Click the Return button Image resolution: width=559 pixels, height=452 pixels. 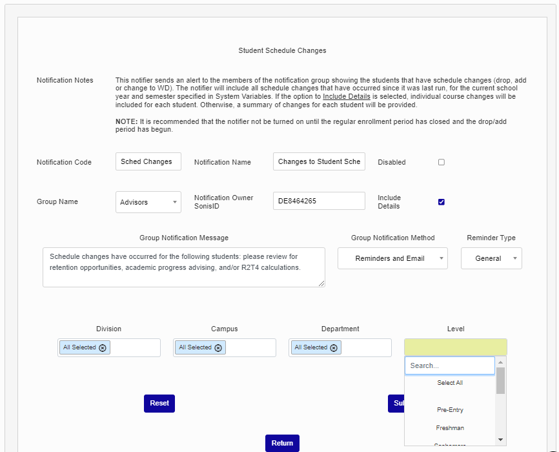click(x=282, y=443)
